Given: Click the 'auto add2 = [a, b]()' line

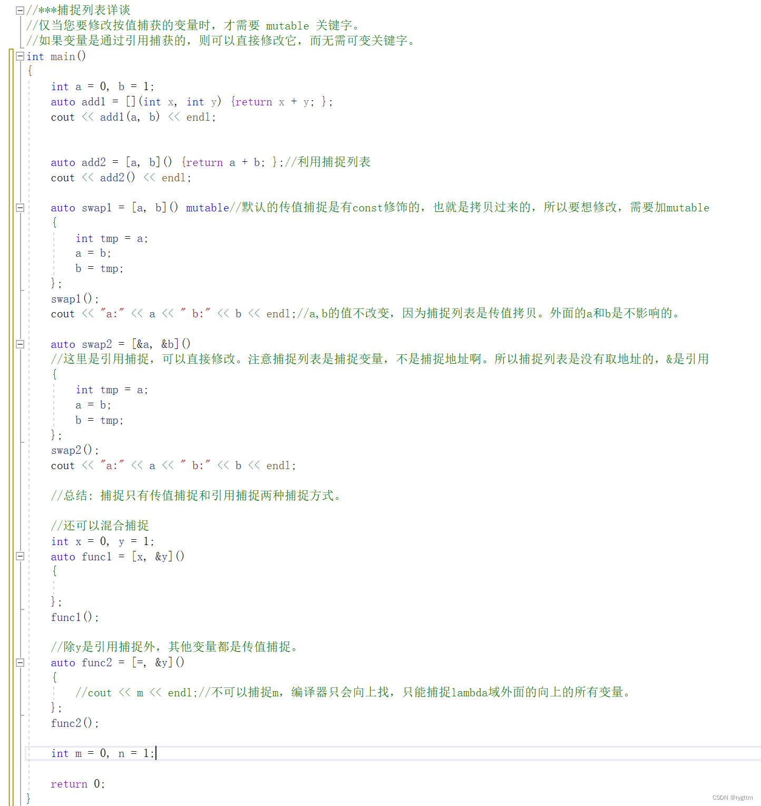Looking at the screenshot, I should tap(211, 162).
